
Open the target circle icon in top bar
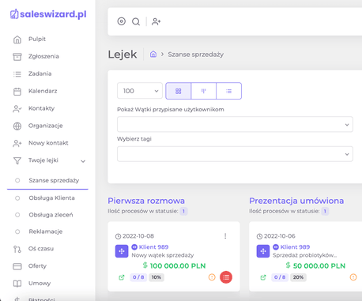tap(122, 21)
